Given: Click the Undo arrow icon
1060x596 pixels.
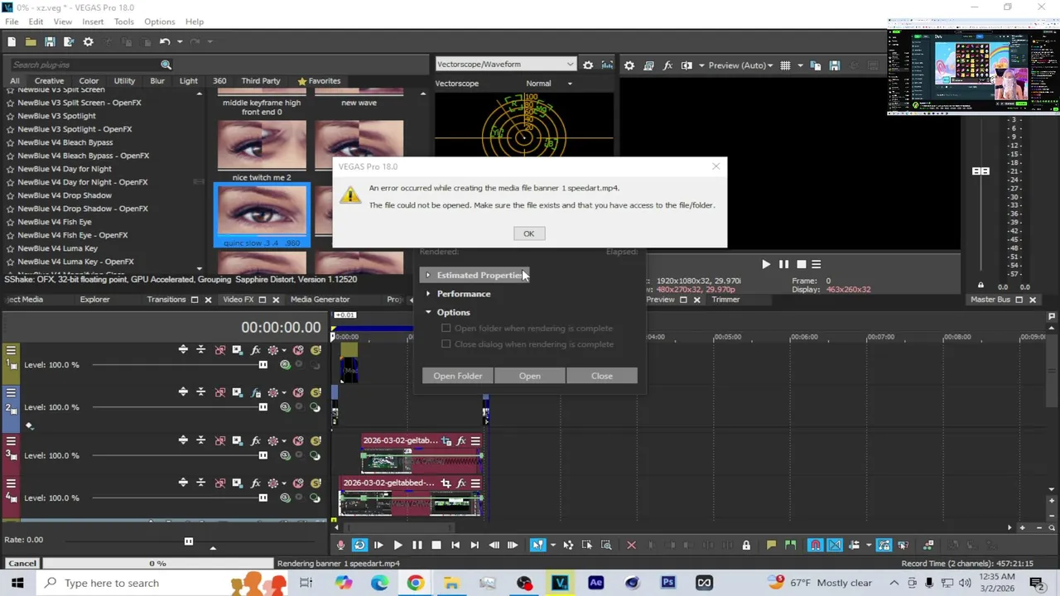Looking at the screenshot, I should 165,41.
